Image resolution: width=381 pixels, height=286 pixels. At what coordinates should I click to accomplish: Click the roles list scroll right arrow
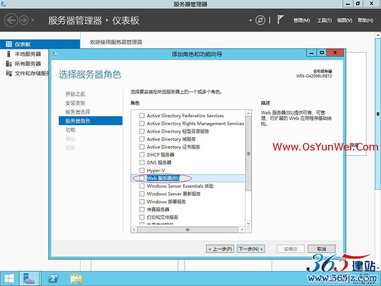point(242,229)
